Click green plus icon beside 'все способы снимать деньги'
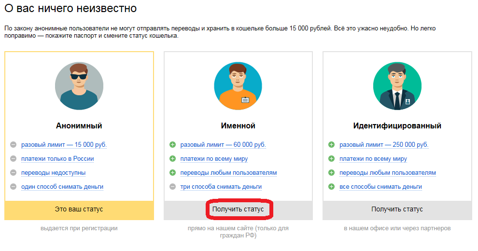This screenshot has height=251, width=478. coord(331,187)
